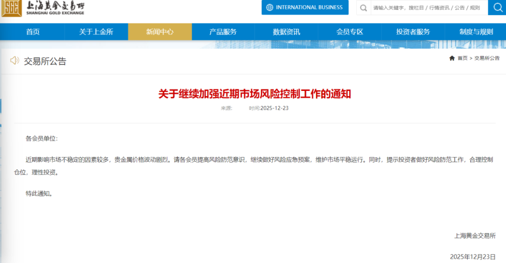This screenshot has height=263, width=506.
Task: Click the 交易所公告 breadcrumb link
Action: [487, 58]
